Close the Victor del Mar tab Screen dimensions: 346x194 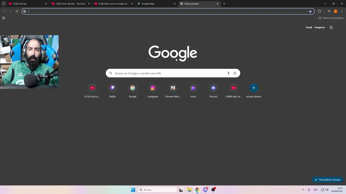(89, 4)
